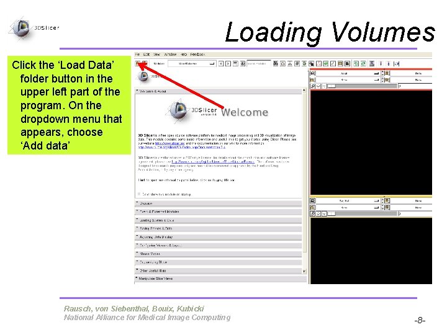Image resolution: width=447 pixels, height=335 pixels.
Task: Expand Adjusting Data Display section
Action: pos(219,237)
